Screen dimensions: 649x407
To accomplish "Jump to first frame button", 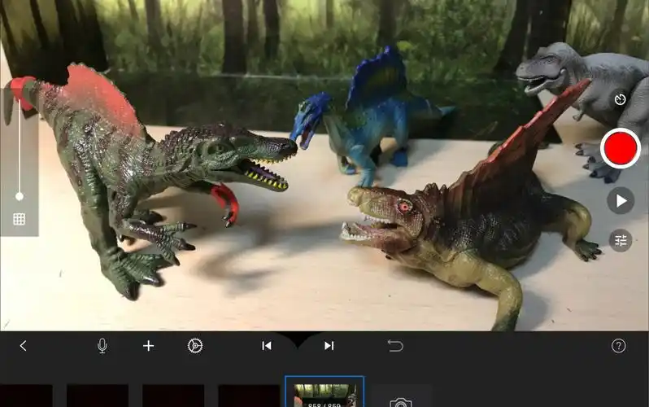I will coord(266,346).
